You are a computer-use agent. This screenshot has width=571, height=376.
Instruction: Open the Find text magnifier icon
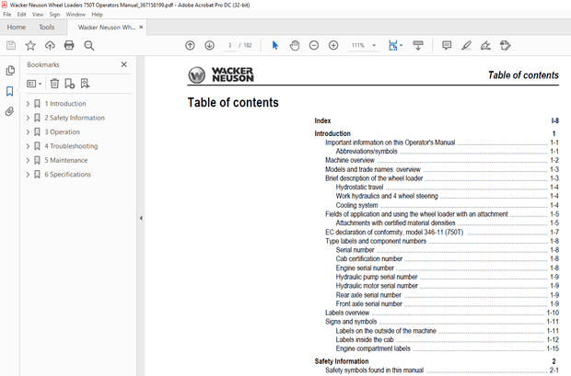88,45
